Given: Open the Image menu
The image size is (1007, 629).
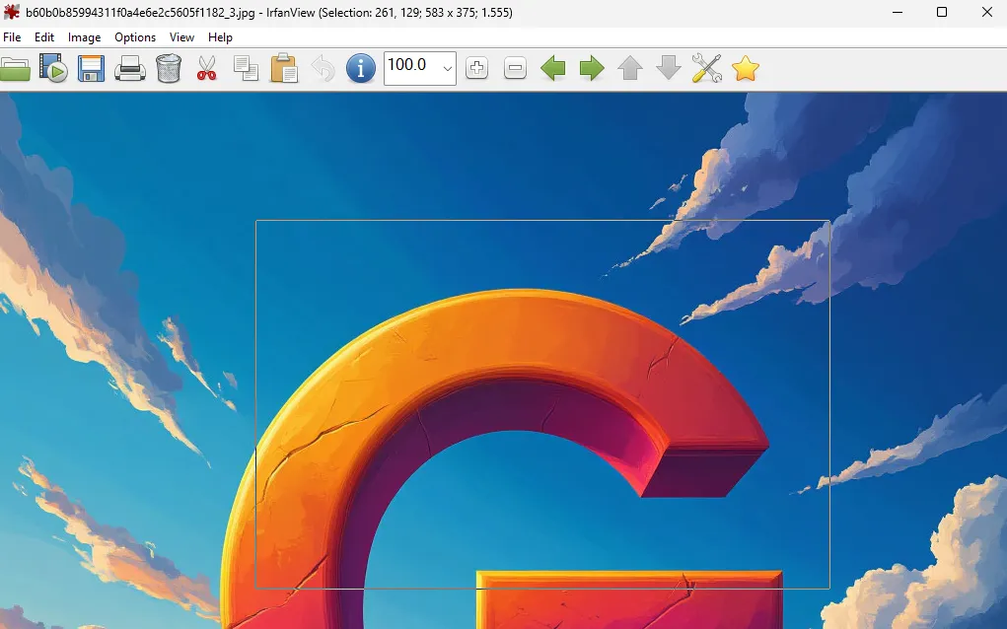Looking at the screenshot, I should pyautogui.click(x=84, y=37).
